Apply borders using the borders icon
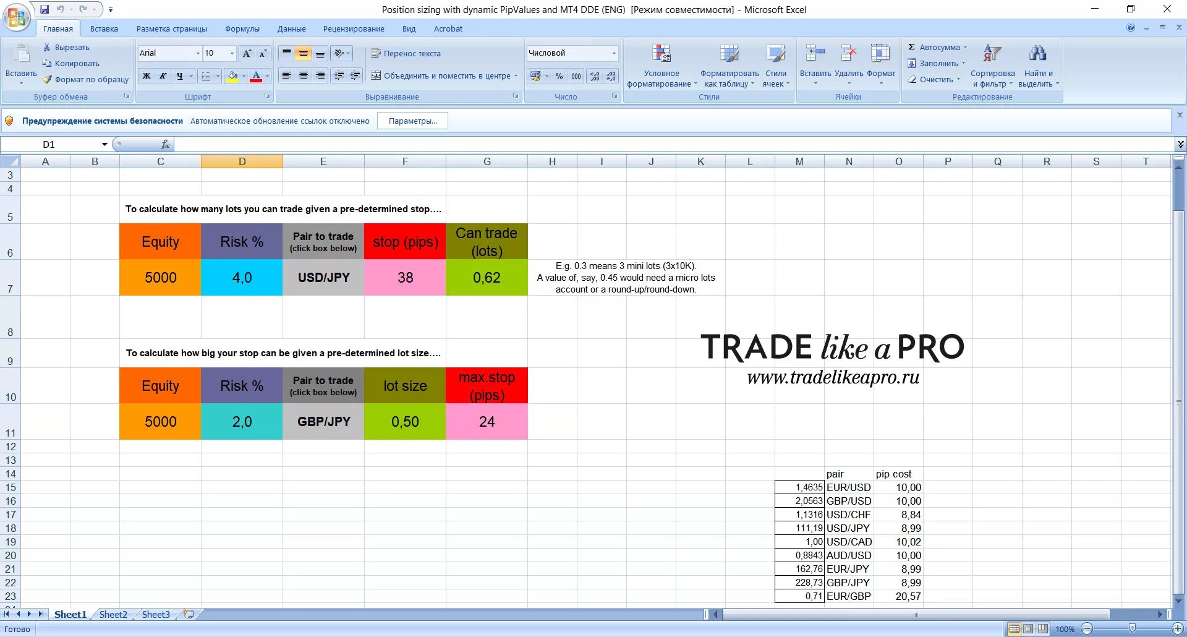Viewport: 1187px width, 637px height. (x=206, y=76)
